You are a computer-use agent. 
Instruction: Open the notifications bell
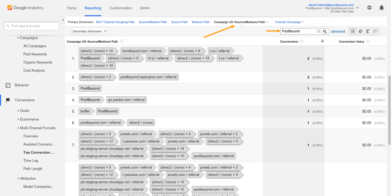click(x=381, y=8)
